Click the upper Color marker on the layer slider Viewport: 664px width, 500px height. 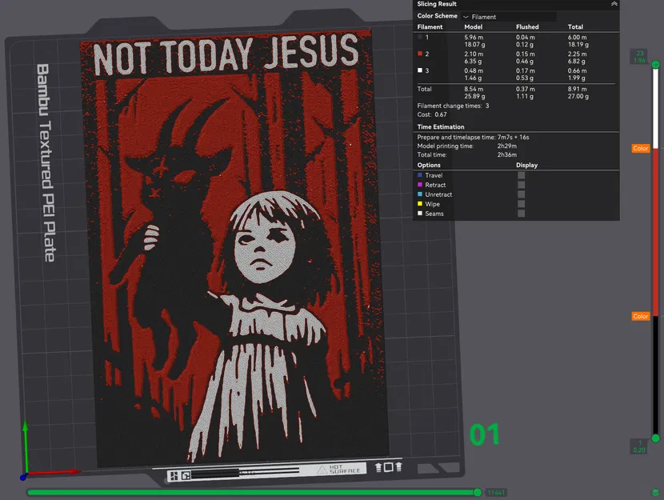point(640,148)
